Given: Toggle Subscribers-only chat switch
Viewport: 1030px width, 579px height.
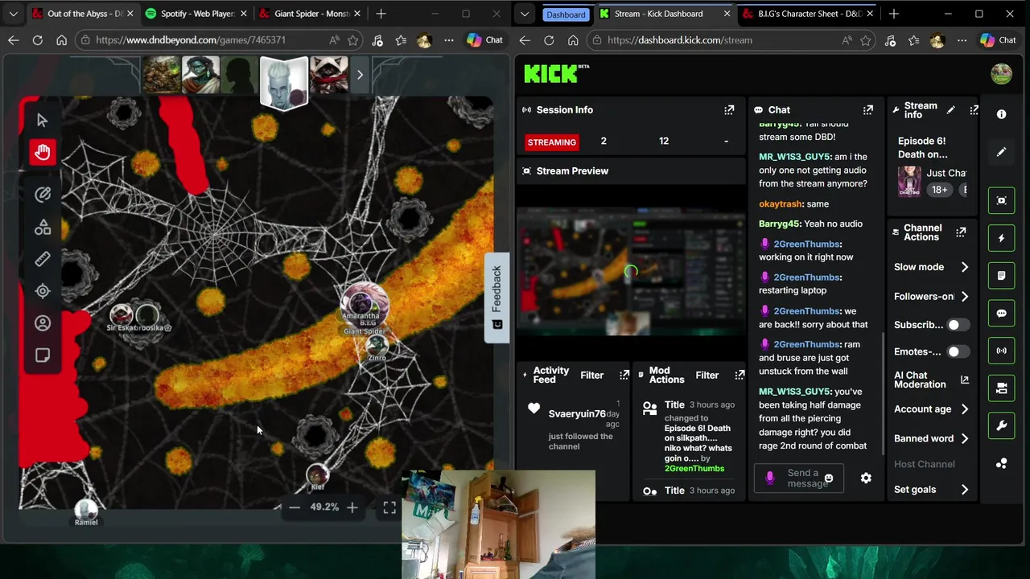Looking at the screenshot, I should pyautogui.click(x=958, y=325).
